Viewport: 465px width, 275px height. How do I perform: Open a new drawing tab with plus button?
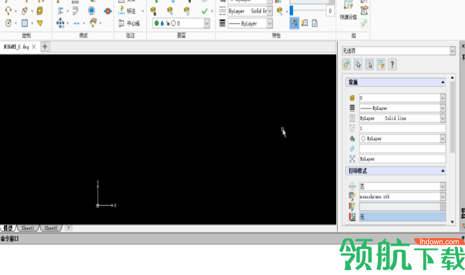tap(45, 47)
